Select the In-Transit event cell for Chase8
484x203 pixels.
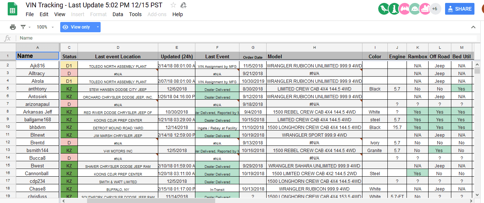(217, 189)
